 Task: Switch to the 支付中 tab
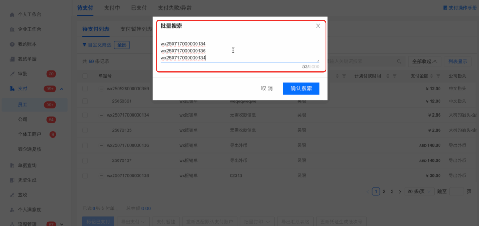click(x=112, y=8)
